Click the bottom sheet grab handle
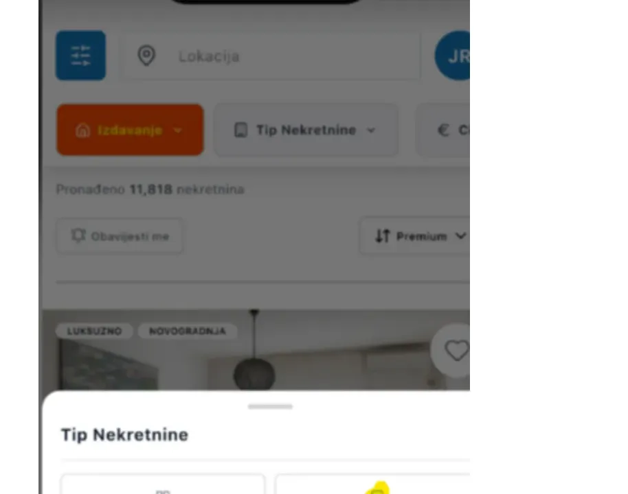The width and height of the screenshot is (628, 494). coord(270,406)
